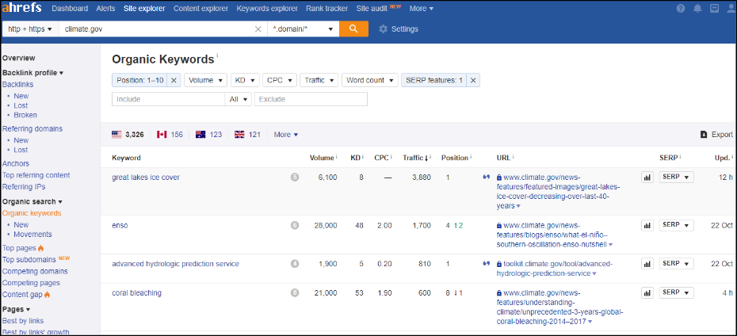Image resolution: width=737 pixels, height=336 pixels.
Task: Open chart icon for great lakes ice cover
Action: (x=647, y=178)
